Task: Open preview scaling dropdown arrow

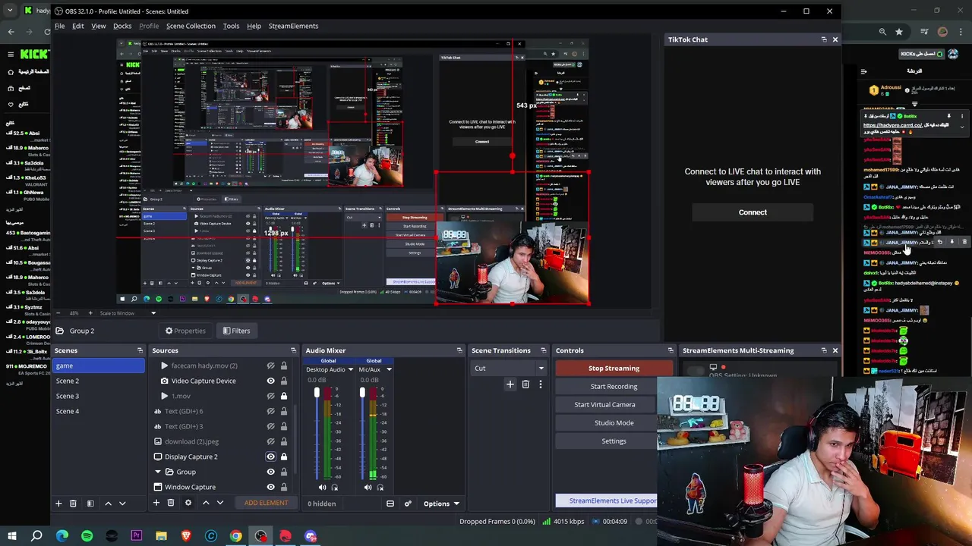Action: [x=153, y=313]
